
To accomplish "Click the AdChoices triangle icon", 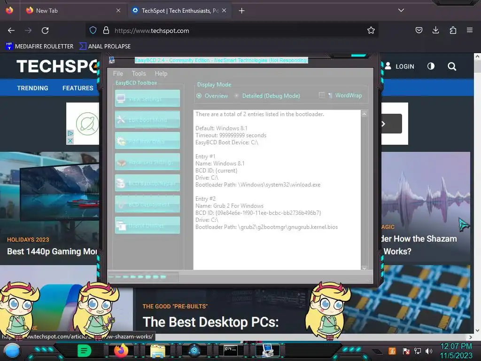I will [x=70, y=133].
